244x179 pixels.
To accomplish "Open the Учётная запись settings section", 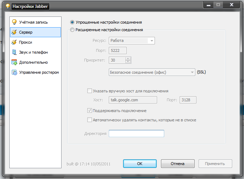I will [35, 22].
